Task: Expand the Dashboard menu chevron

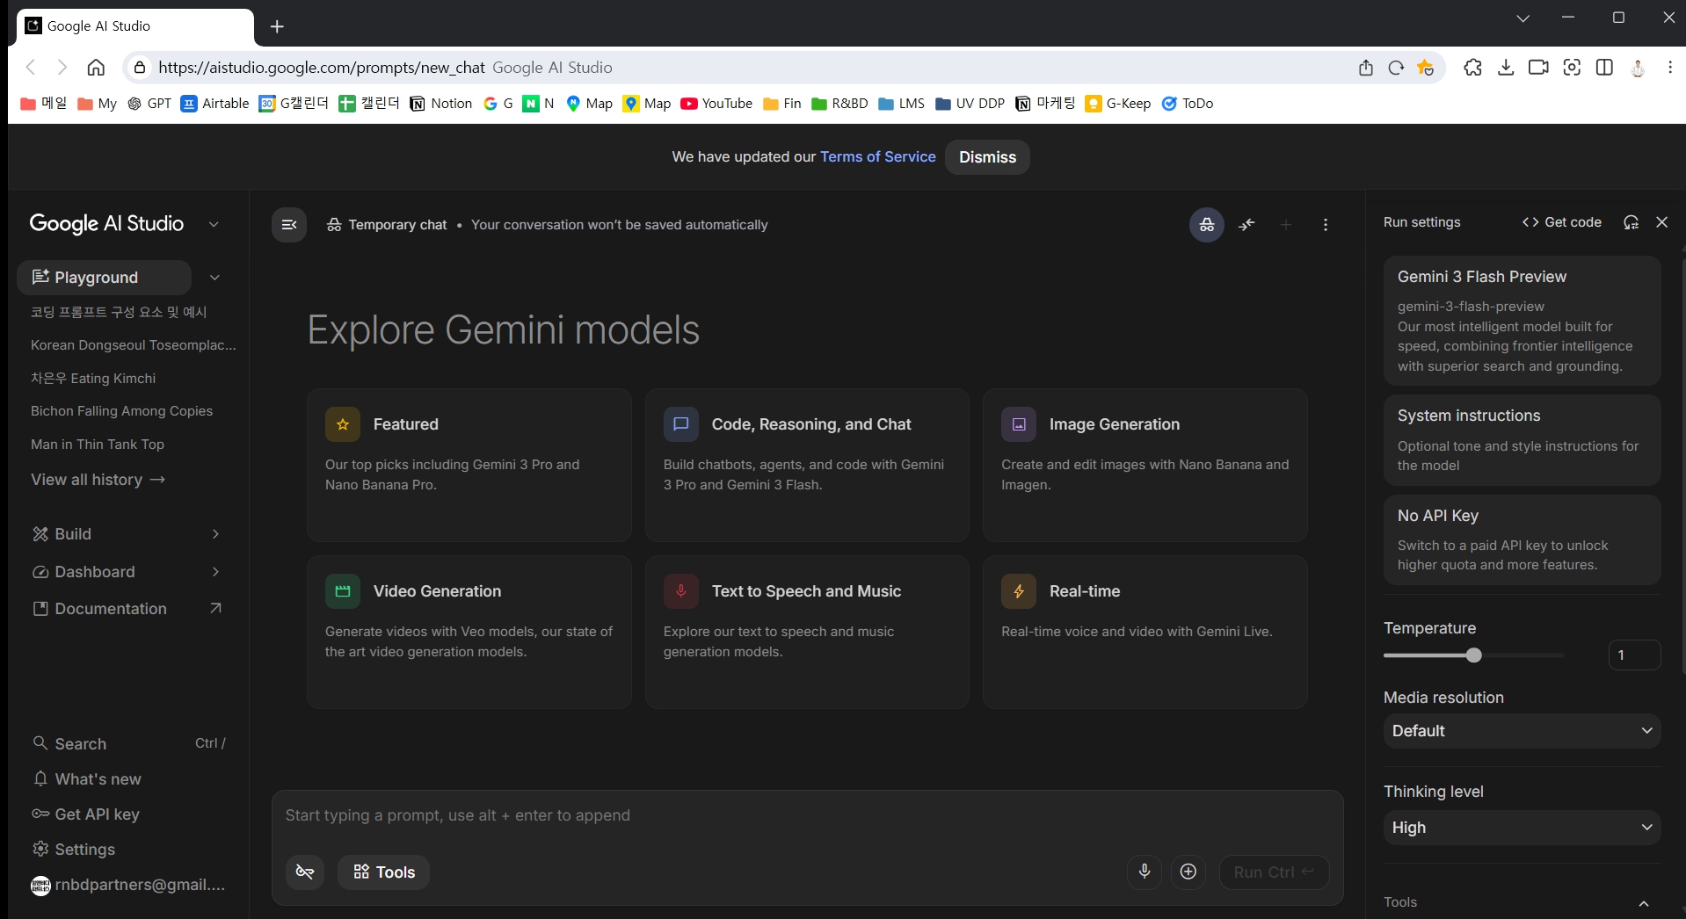Action: coord(215,572)
